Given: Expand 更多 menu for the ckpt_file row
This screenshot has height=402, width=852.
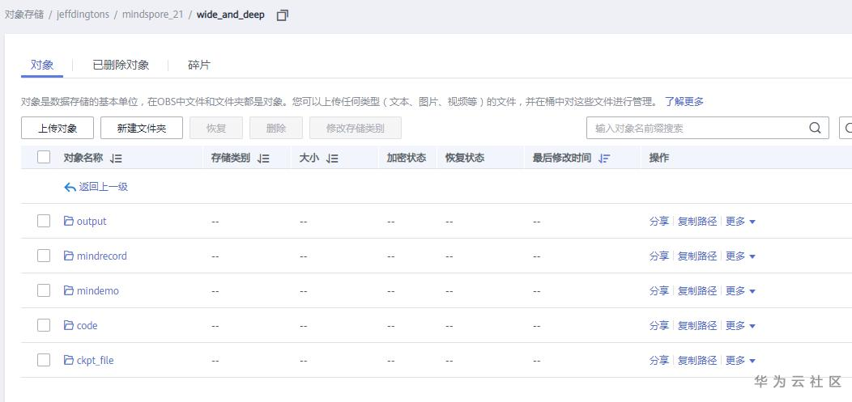Looking at the screenshot, I should [740, 360].
